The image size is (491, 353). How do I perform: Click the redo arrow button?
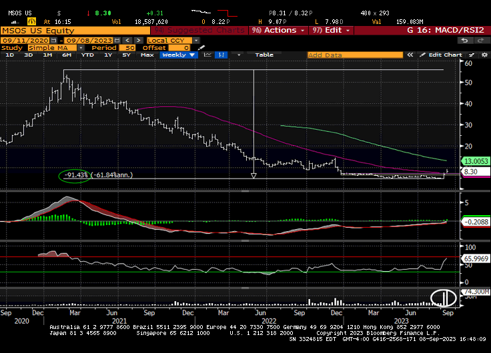(x=480, y=41)
